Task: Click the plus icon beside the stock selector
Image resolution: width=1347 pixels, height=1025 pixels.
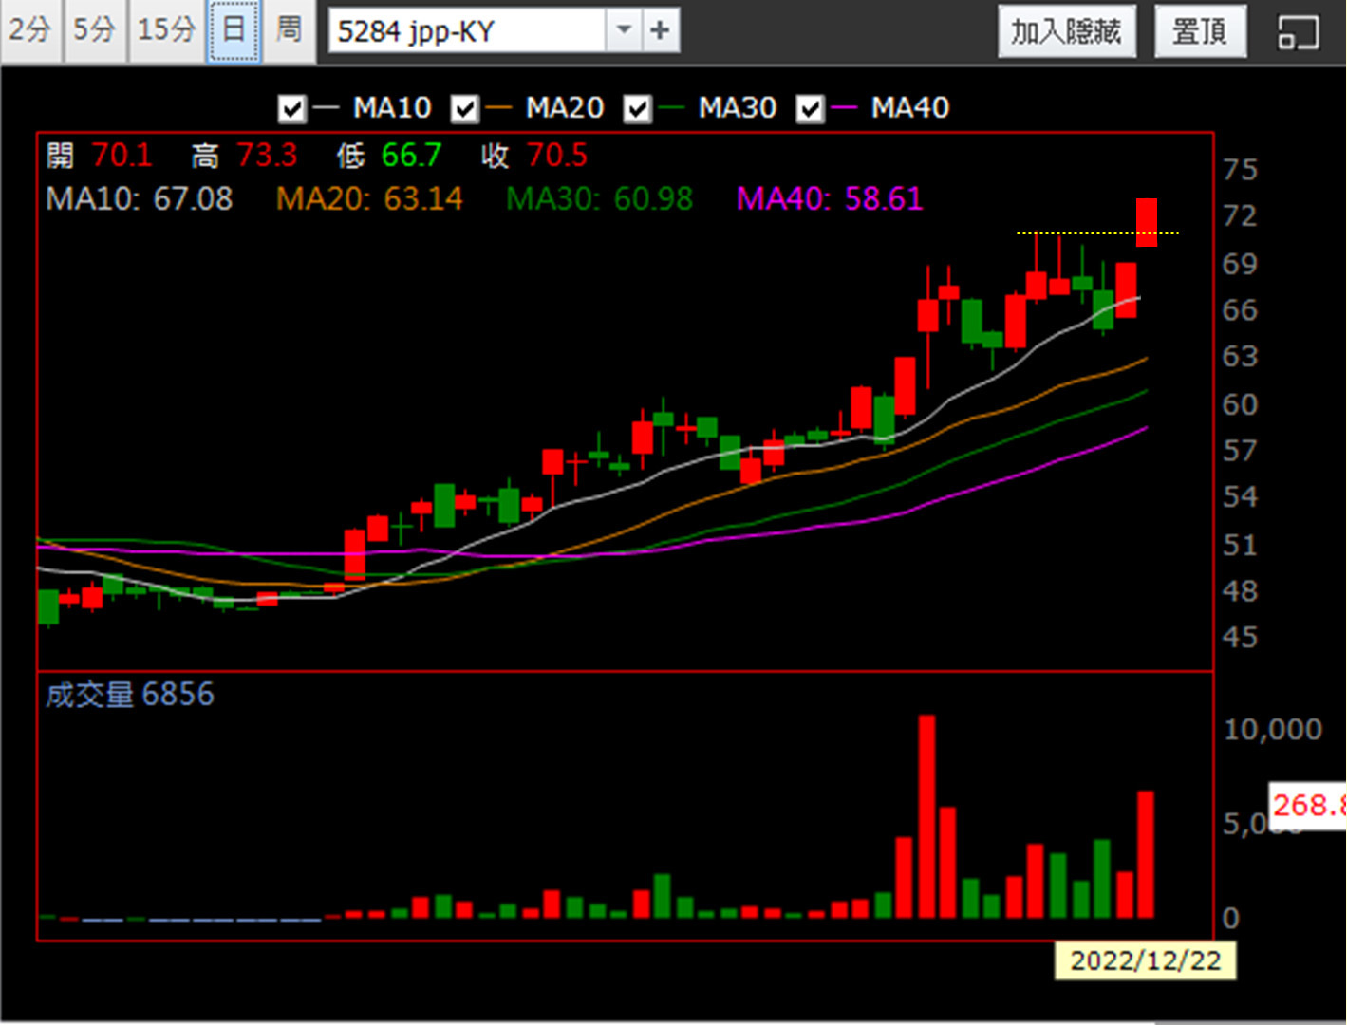Action: tap(660, 31)
